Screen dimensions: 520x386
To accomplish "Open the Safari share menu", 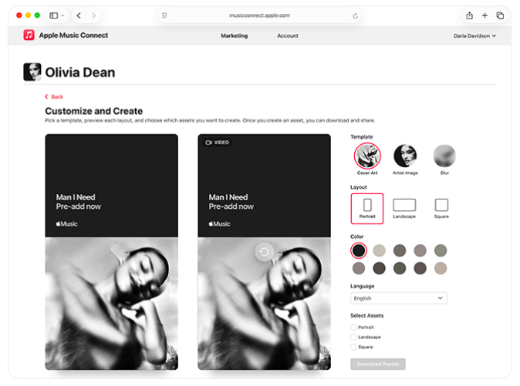I will tap(469, 15).
